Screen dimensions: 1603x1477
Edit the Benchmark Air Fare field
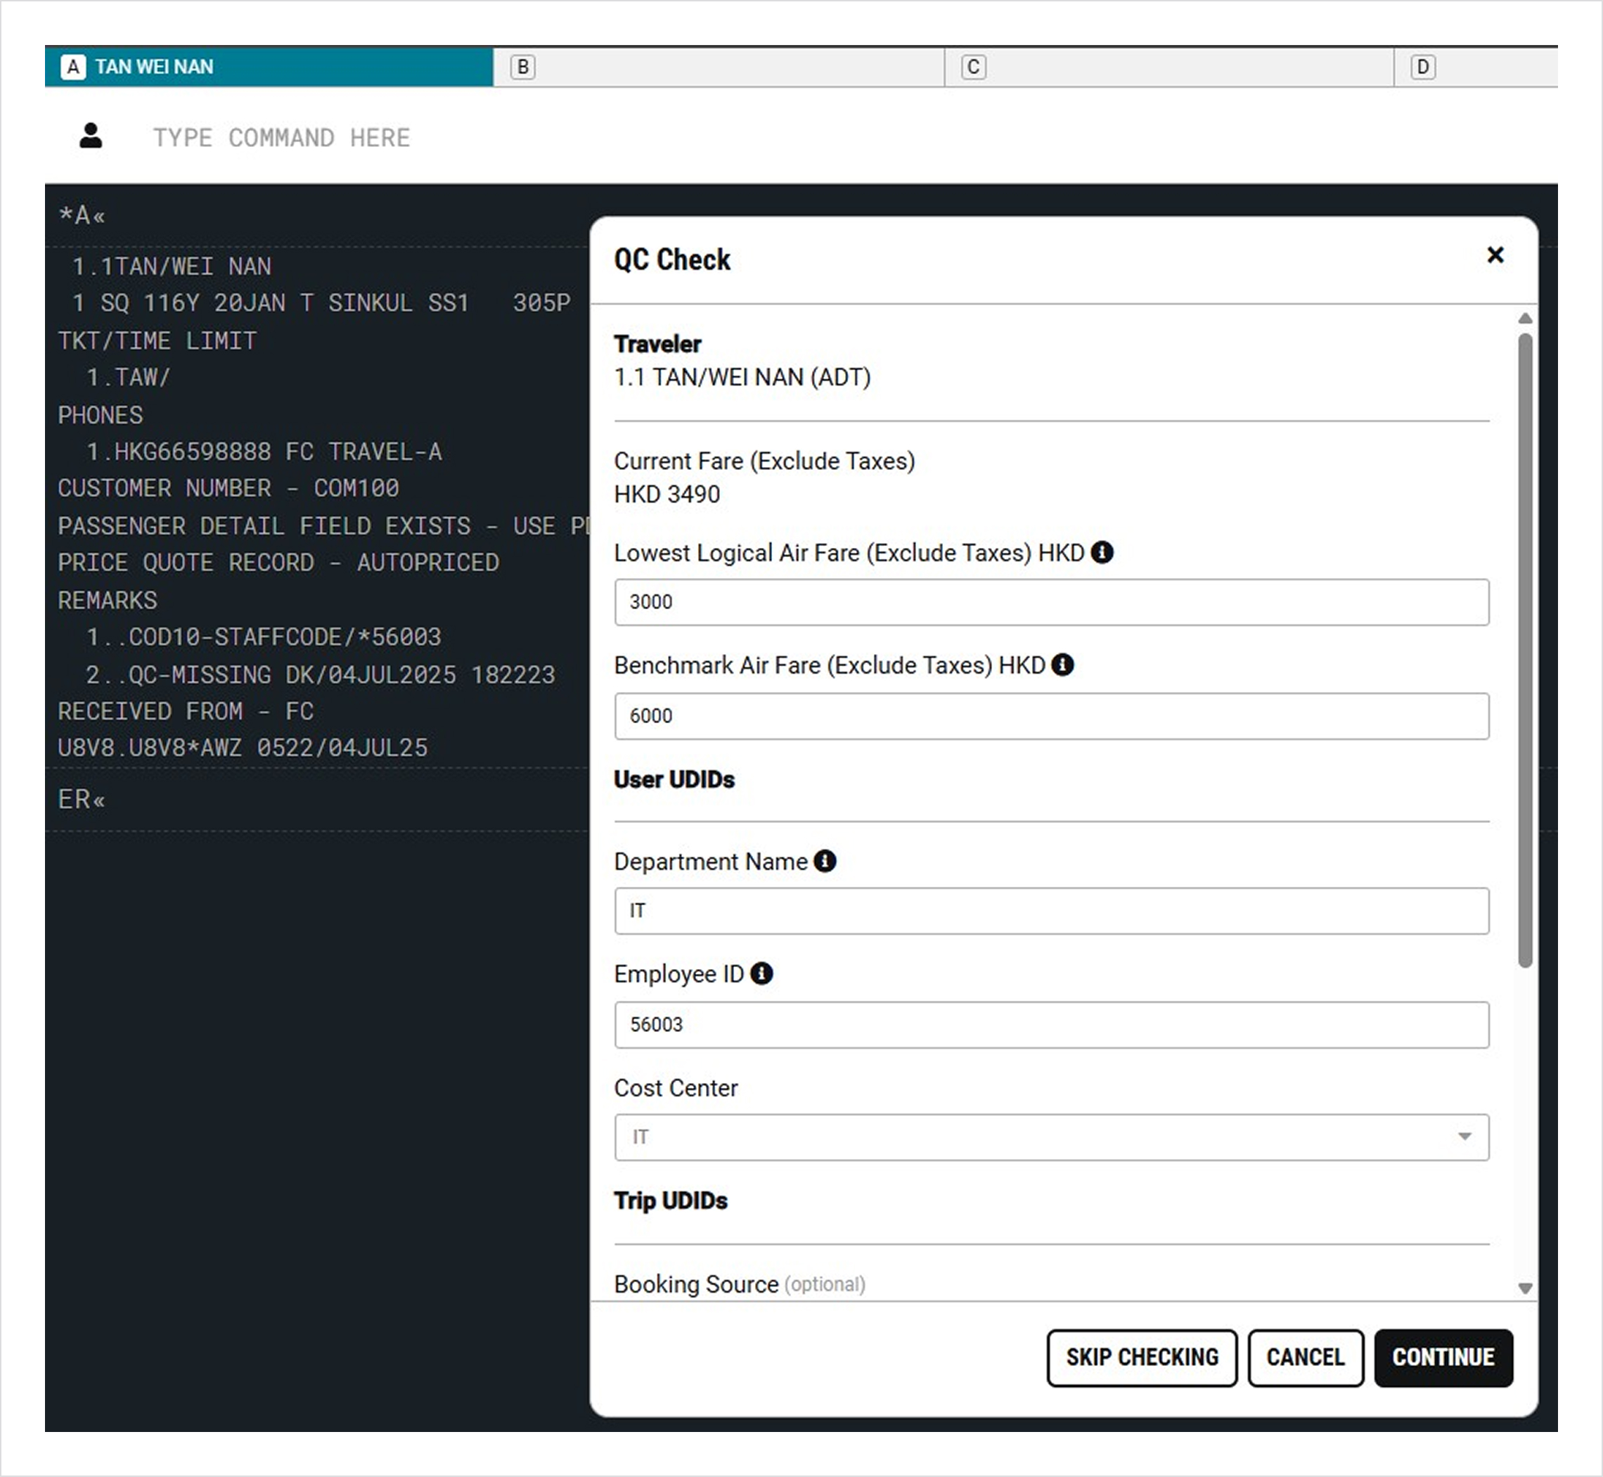click(x=1052, y=715)
